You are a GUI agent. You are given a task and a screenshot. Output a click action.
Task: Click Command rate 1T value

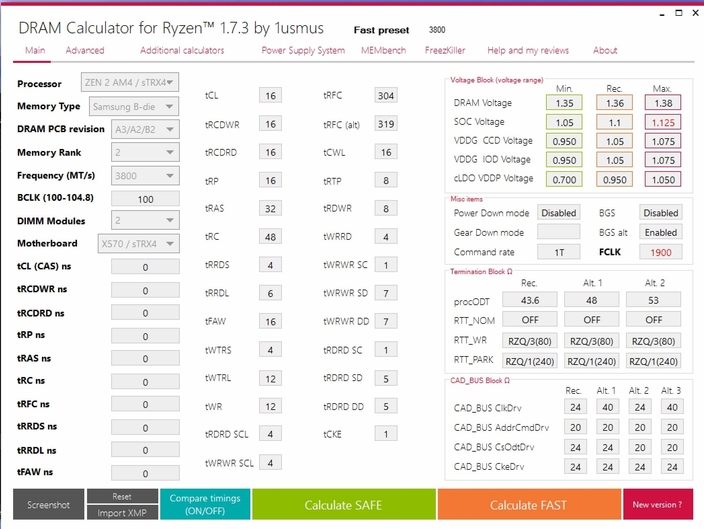pyautogui.click(x=558, y=252)
